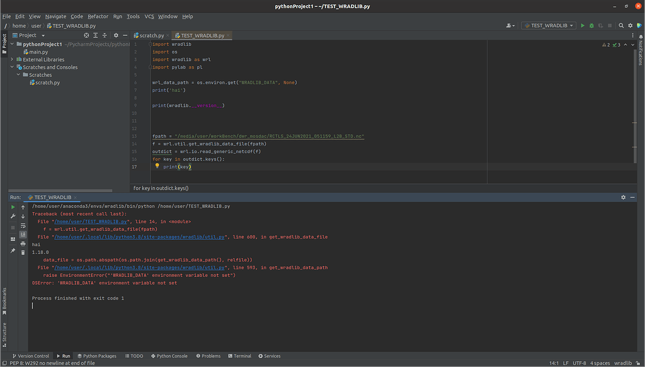Follow the /home/user/TEST_WRADLIB.py traceback link

coord(91,222)
